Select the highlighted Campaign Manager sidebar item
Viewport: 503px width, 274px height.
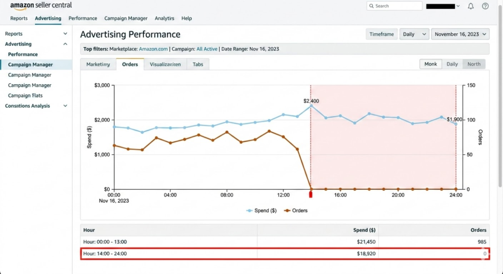click(36, 64)
